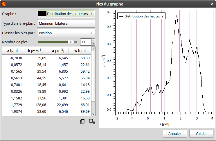Screen dimensions: 216x141
Task: Click the export table to file icon
Action: [92, 122]
